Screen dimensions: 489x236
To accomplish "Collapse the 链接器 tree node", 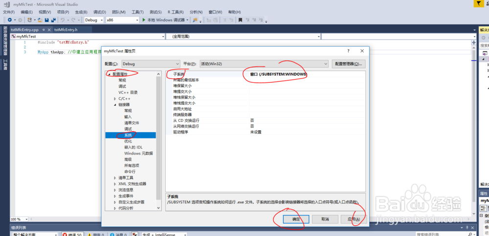I will [115, 104].
